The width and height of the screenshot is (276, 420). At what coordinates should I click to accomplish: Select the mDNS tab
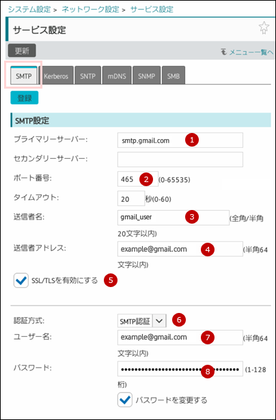[117, 76]
